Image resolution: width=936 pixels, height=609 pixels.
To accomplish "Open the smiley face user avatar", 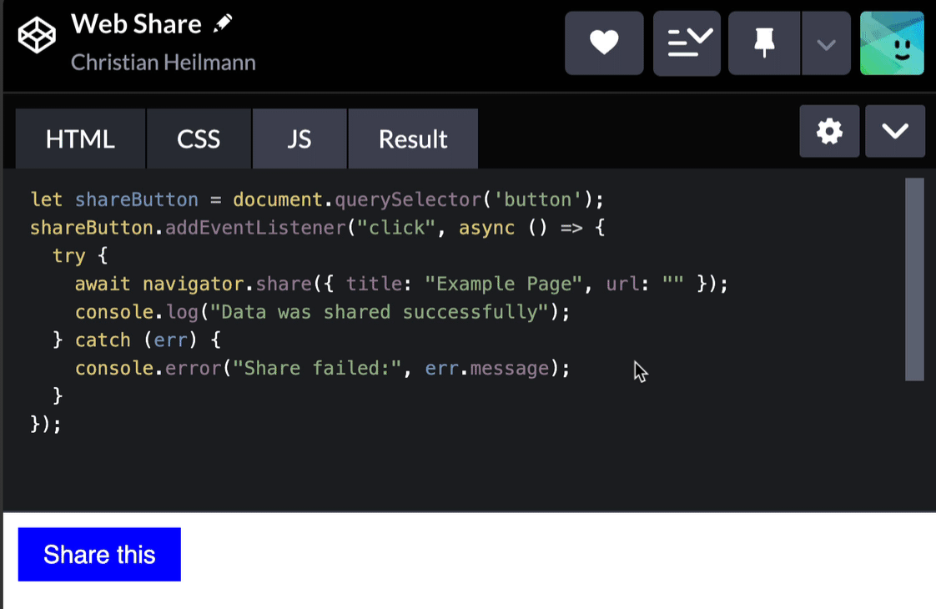I will (892, 43).
